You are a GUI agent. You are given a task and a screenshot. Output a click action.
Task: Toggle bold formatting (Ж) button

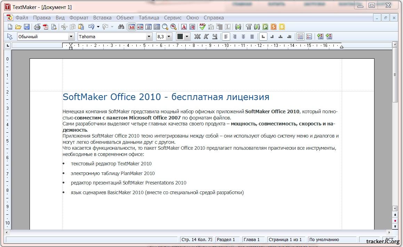(x=197, y=36)
